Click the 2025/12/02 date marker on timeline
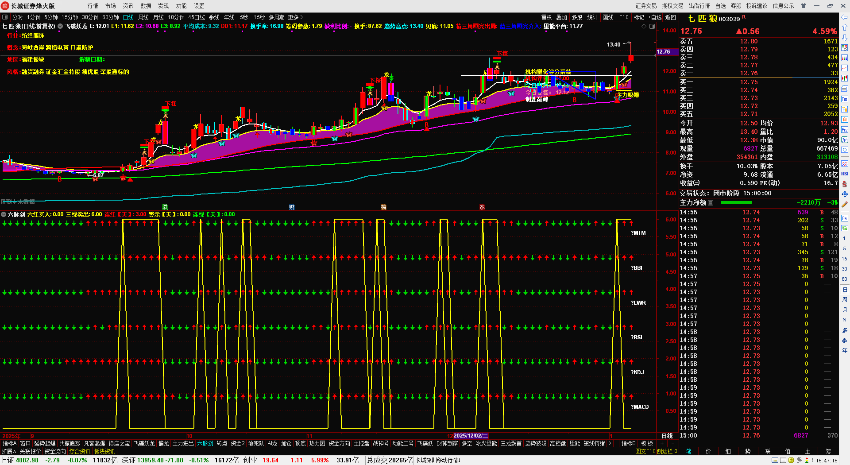The image size is (850, 465). tap(471, 436)
